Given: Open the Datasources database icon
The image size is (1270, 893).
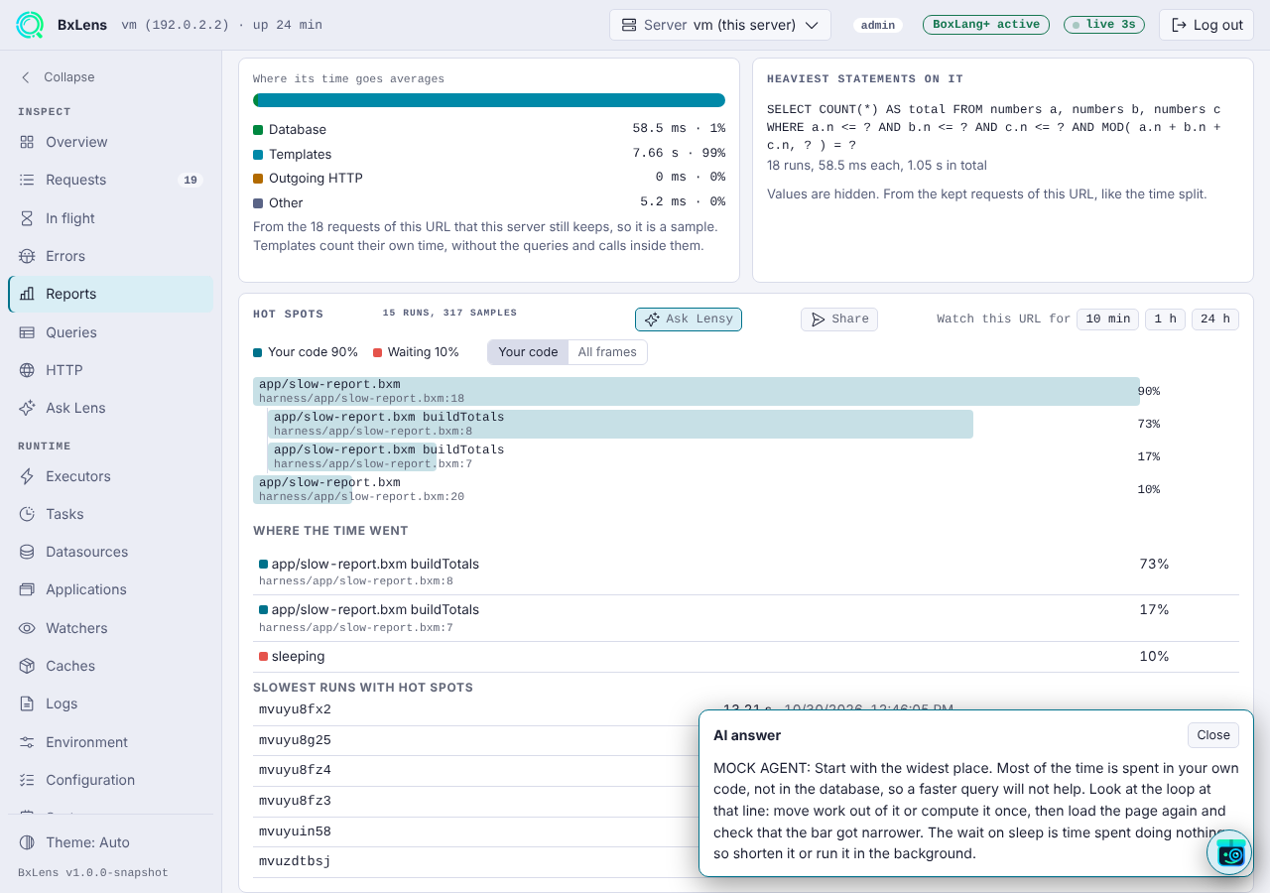Looking at the screenshot, I should (x=27, y=552).
